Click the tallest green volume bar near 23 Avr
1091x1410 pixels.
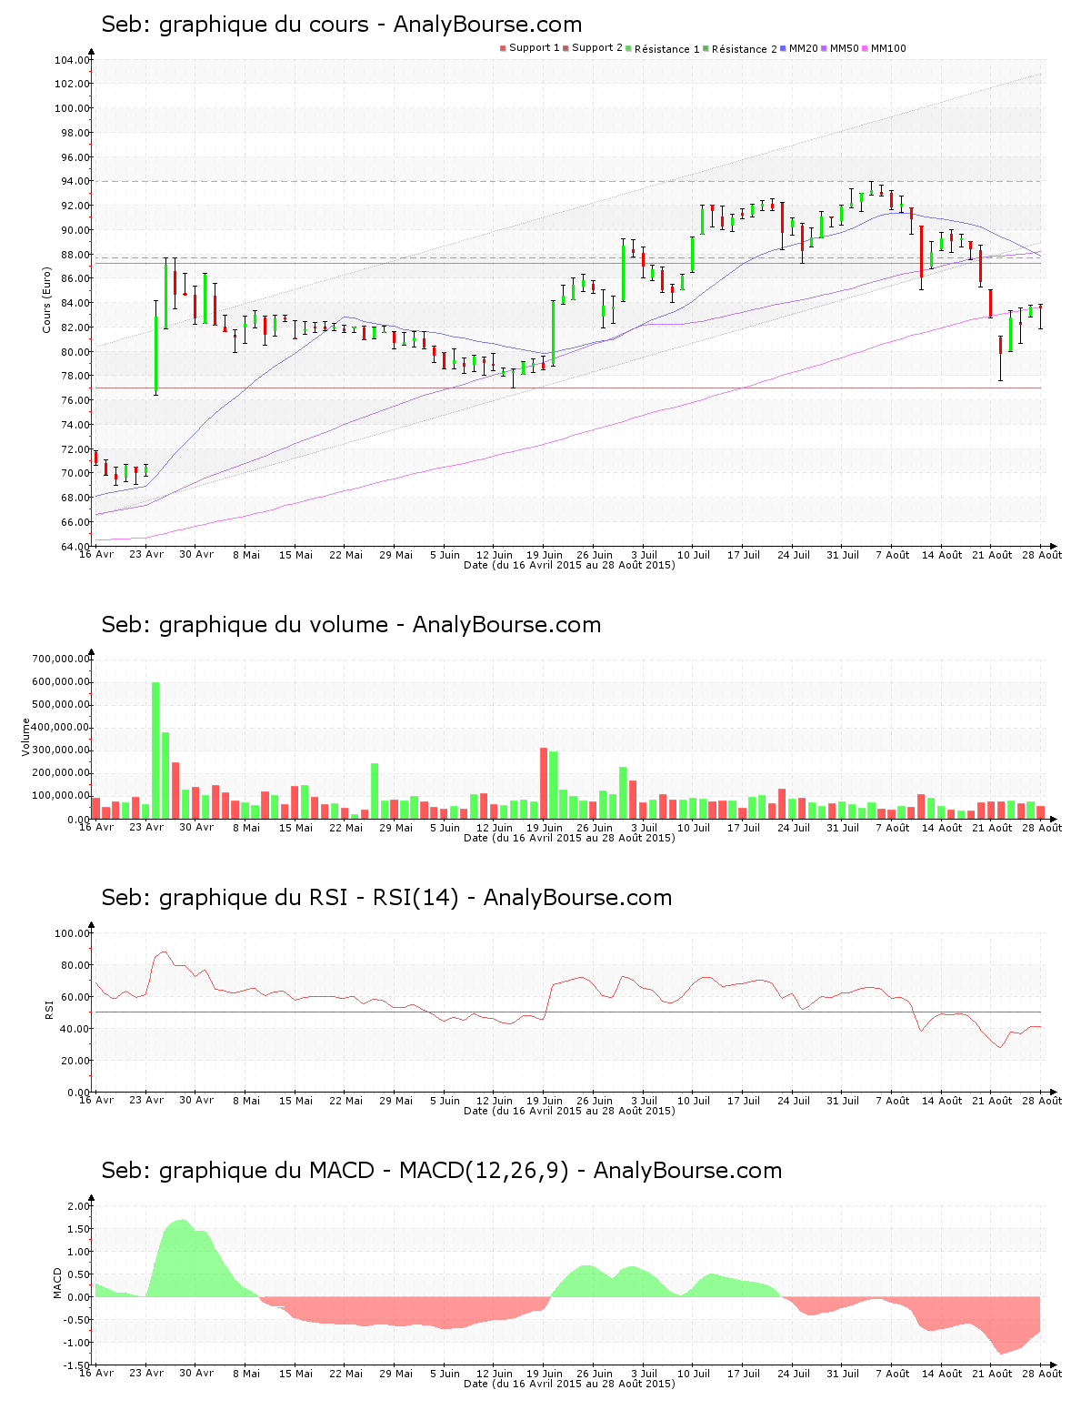coord(155,750)
